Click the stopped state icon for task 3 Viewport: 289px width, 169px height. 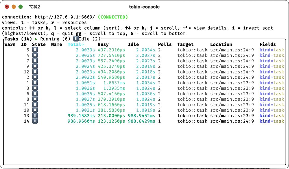pos(35,88)
